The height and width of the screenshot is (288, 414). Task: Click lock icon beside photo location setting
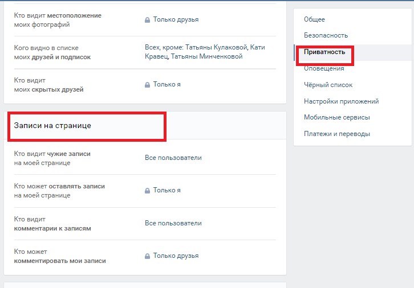coord(147,20)
